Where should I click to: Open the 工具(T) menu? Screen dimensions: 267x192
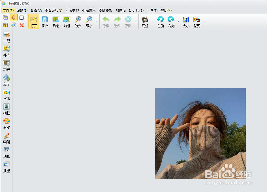coord(152,10)
